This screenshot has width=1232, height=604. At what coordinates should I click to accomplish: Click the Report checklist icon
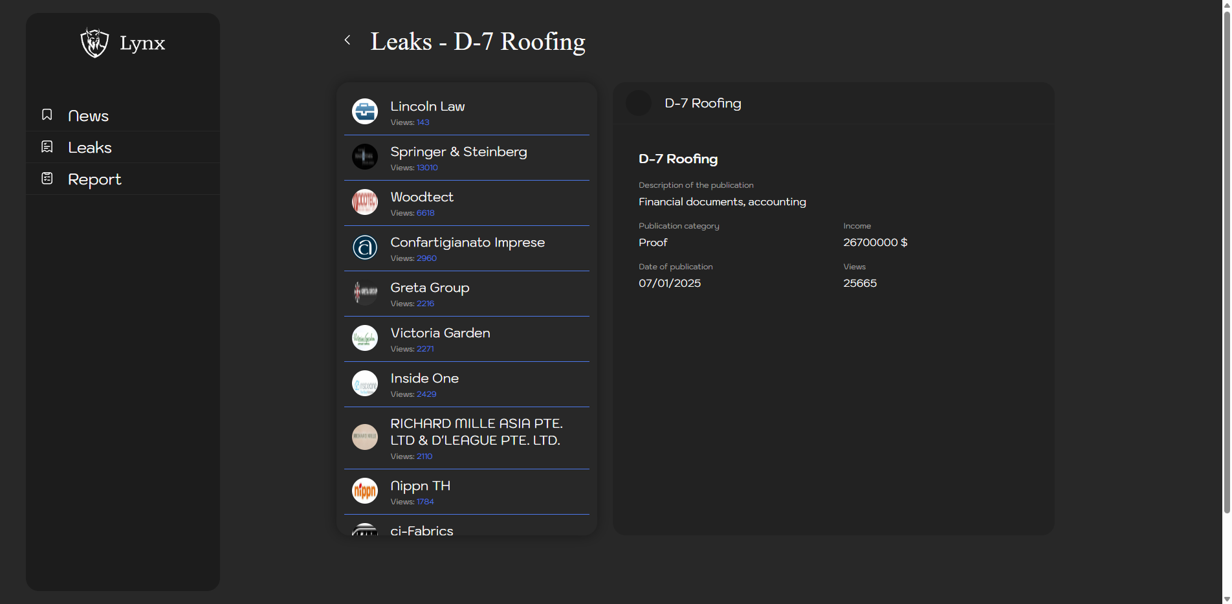click(47, 179)
